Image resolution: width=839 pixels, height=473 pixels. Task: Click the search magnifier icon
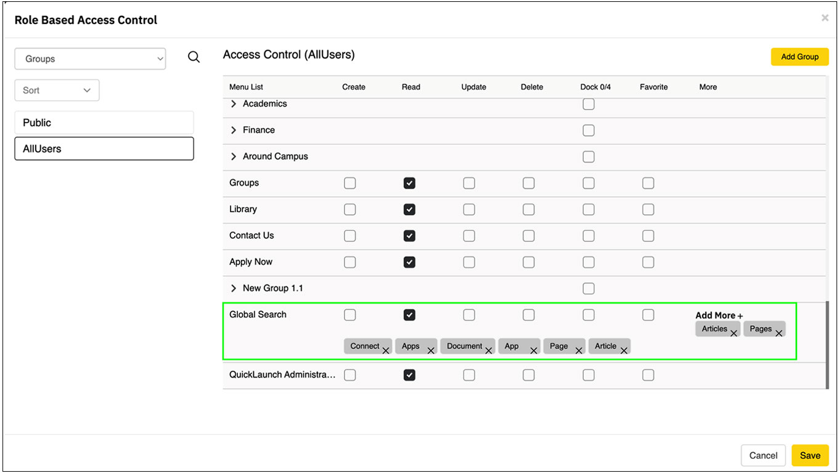click(194, 57)
